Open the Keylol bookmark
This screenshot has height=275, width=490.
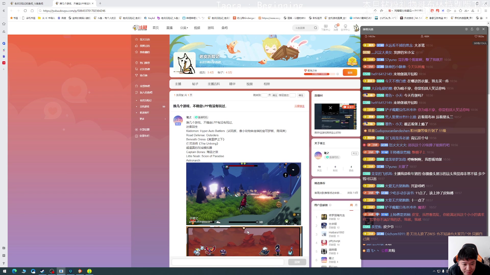click(150, 18)
